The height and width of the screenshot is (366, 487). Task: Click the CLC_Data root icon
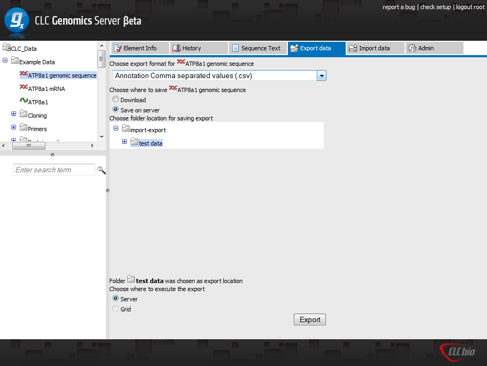pyautogui.click(x=7, y=48)
